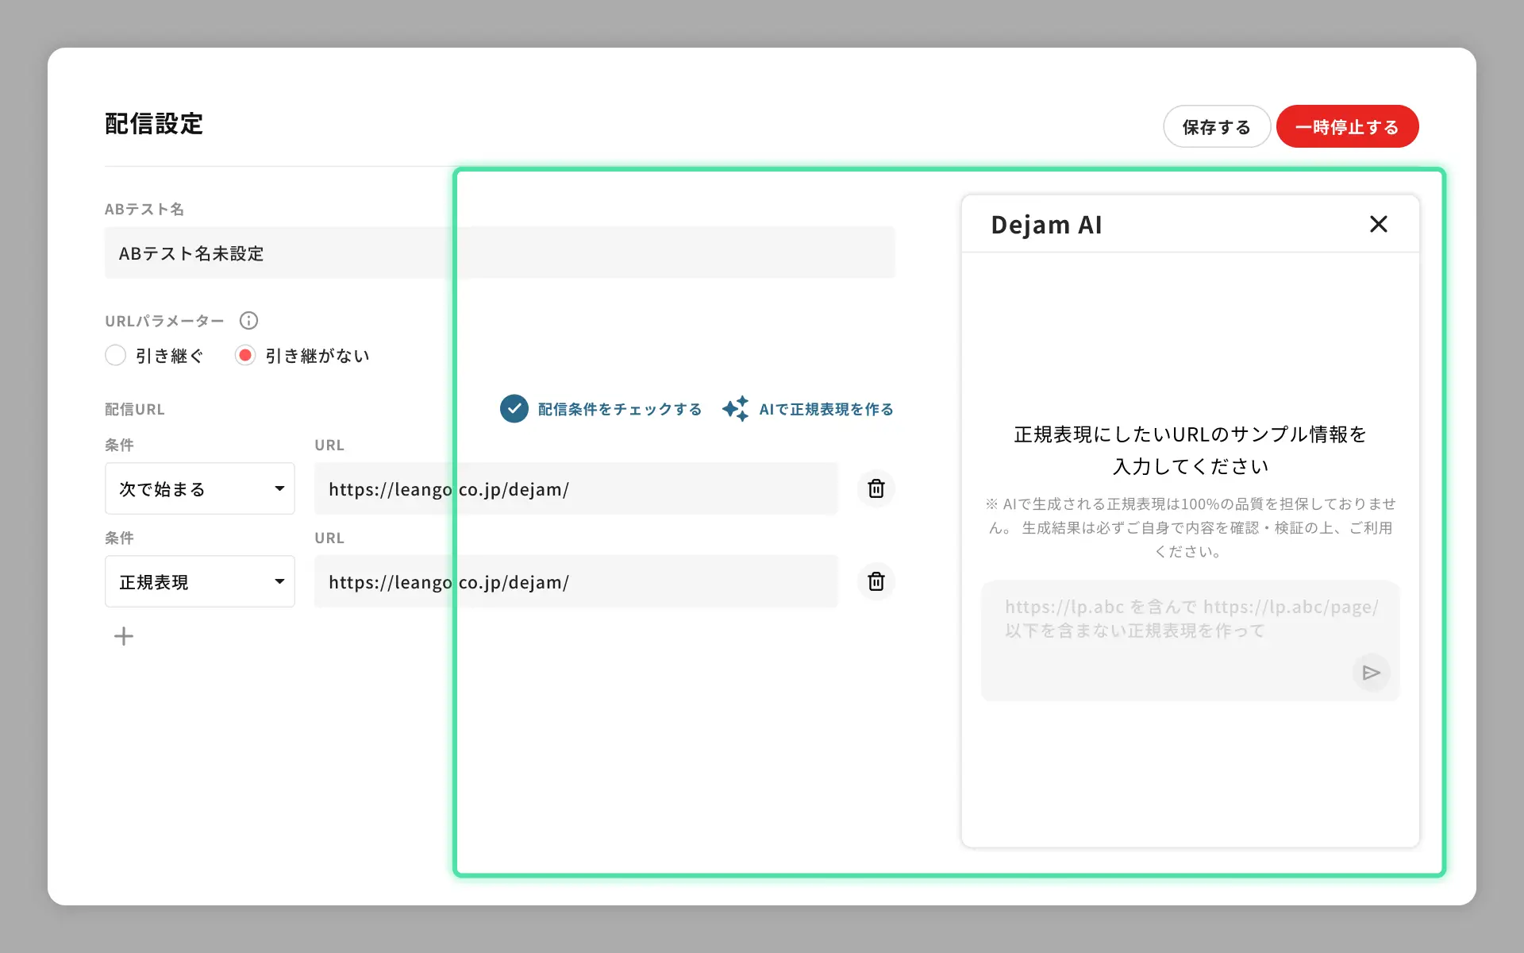
Task: Delete the first URL row with trash icon
Action: 876,488
